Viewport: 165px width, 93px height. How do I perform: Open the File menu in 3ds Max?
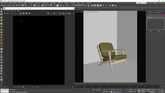point(2,3)
